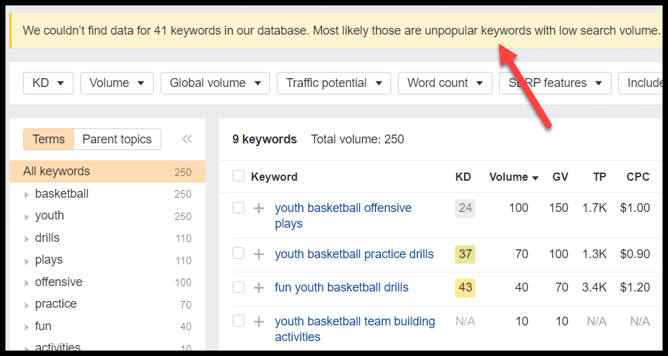Collapse the sidebar with double chevron icon
The width and height of the screenshot is (668, 356).
point(187,139)
